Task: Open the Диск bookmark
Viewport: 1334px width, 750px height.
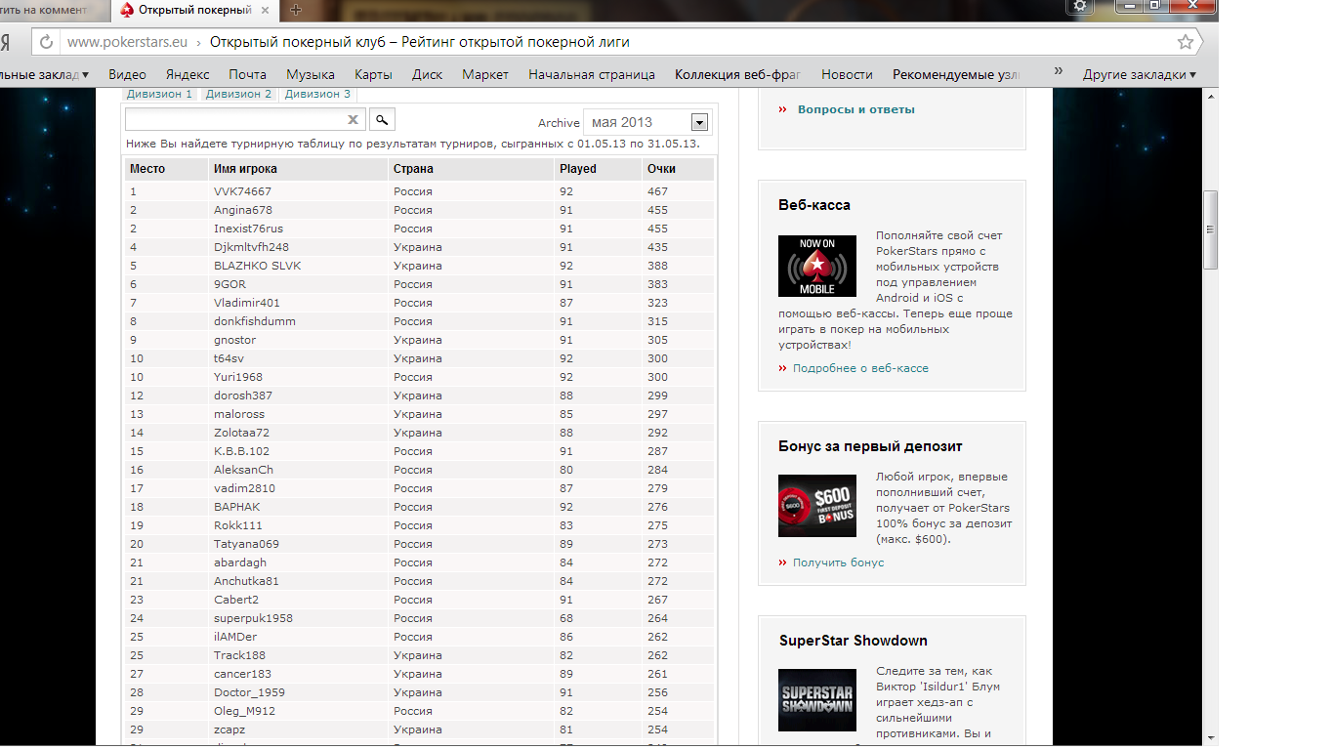Action: point(428,74)
